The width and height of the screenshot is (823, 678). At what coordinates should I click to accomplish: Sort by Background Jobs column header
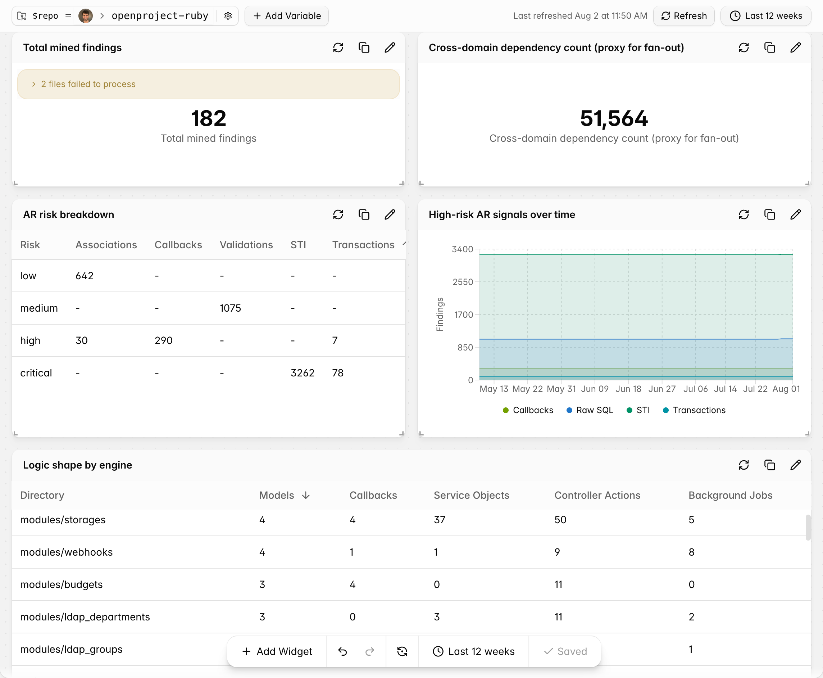point(730,495)
